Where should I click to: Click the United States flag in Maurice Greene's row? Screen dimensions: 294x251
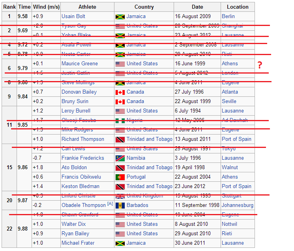(x=120, y=64)
